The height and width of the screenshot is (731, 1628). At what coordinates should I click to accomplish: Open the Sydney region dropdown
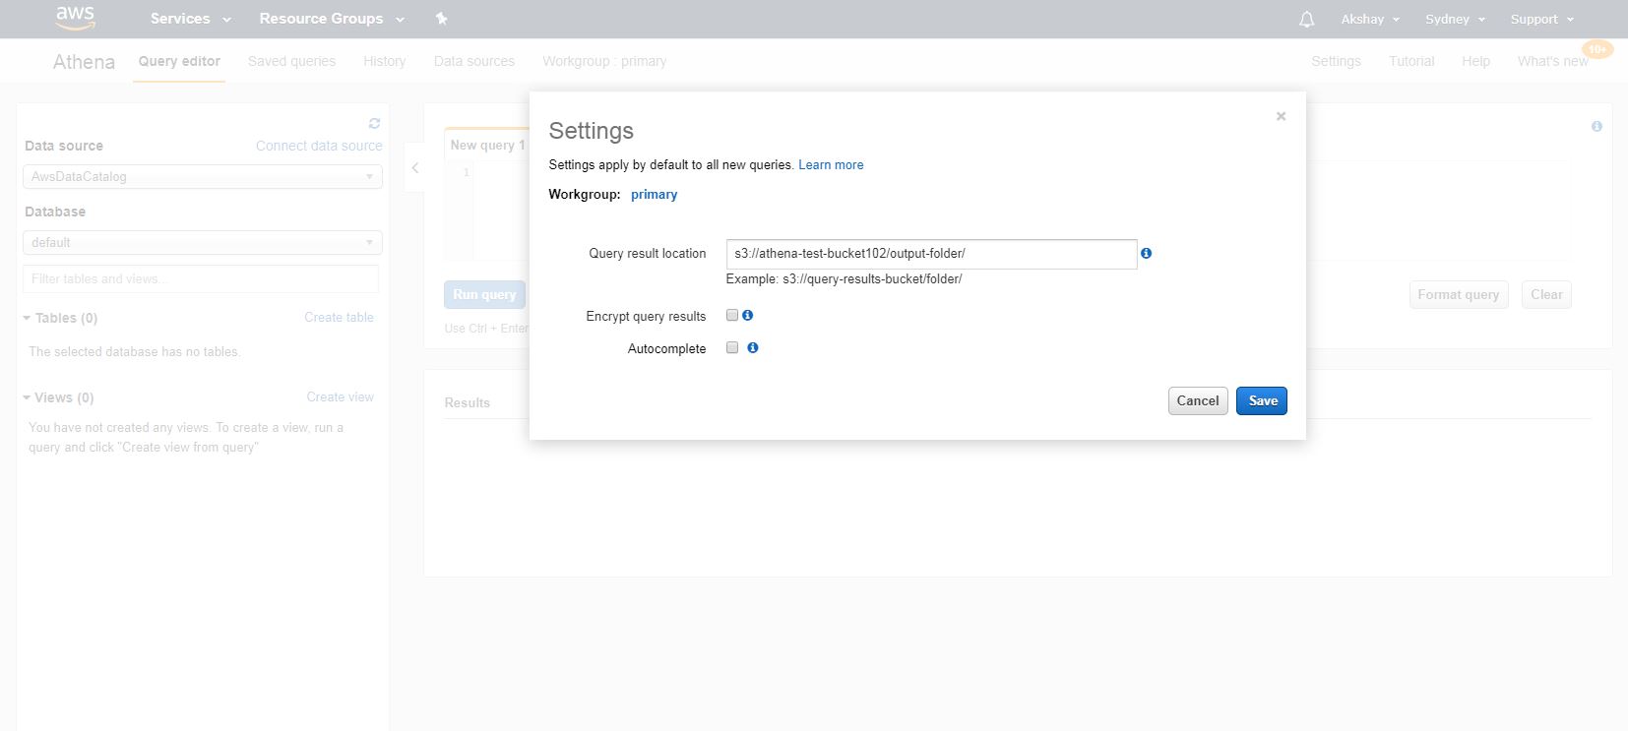click(1455, 19)
